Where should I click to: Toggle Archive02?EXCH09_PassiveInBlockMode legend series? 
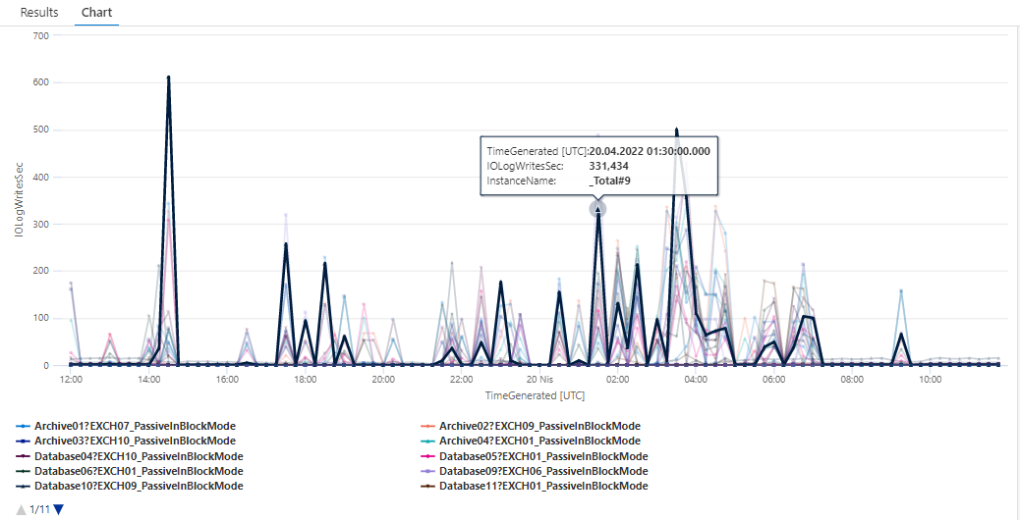[531, 427]
